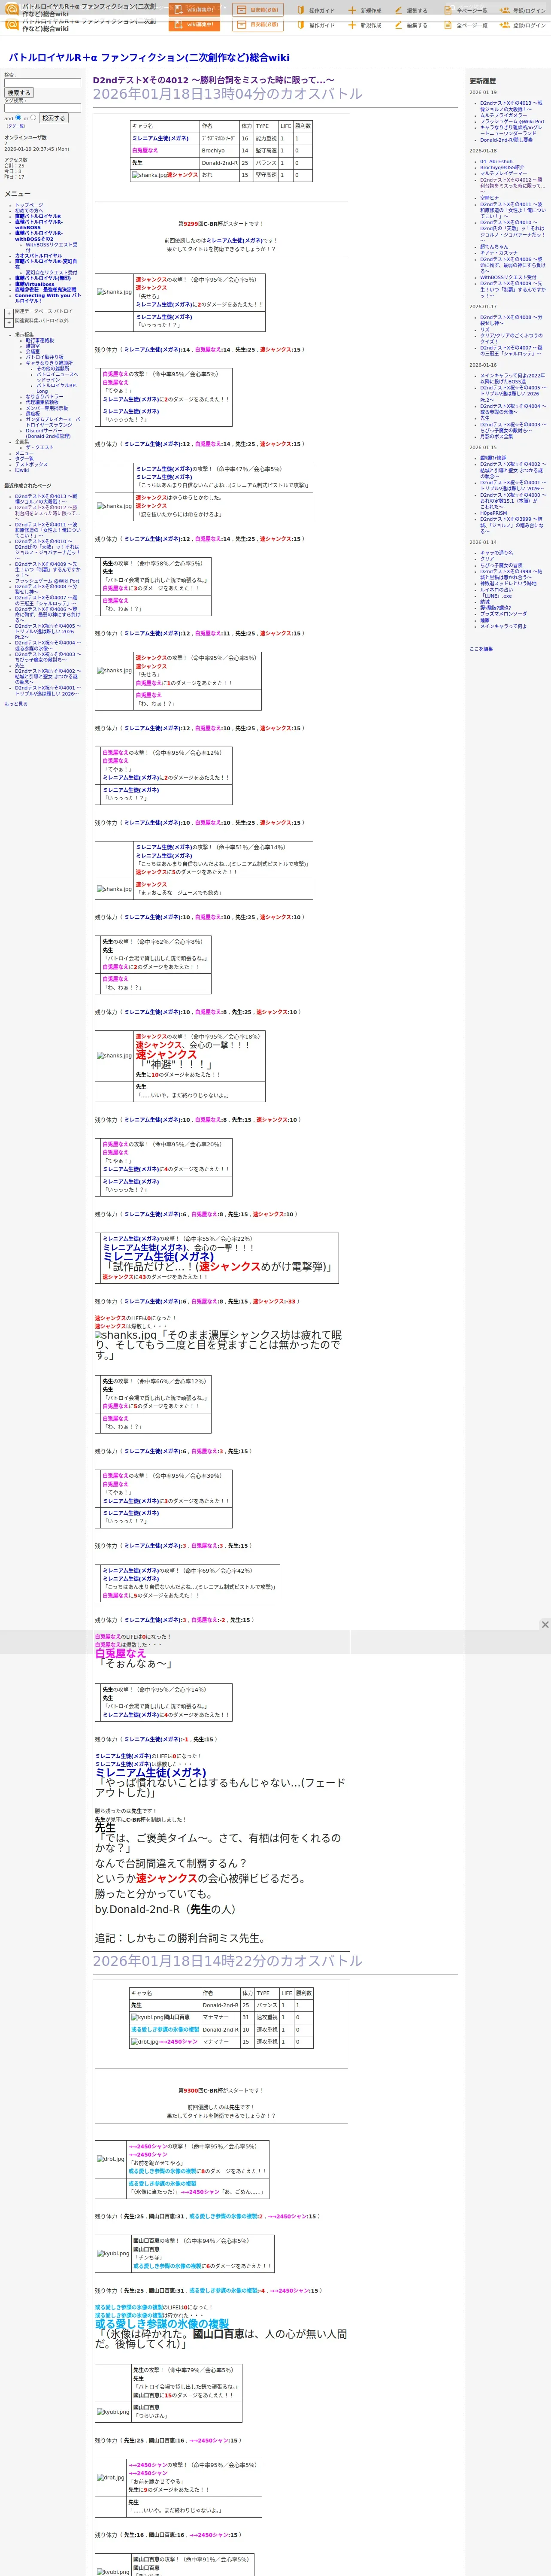
Task: Click the keyword search input field
Action: (42, 83)
